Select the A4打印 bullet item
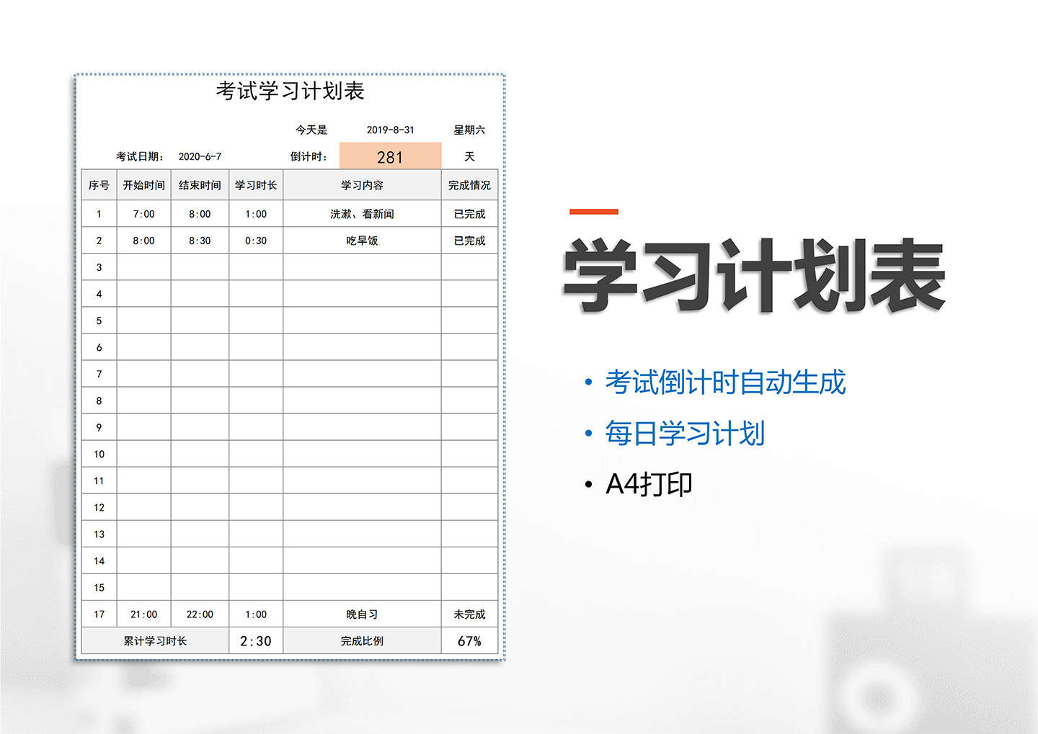This screenshot has height=734, width=1038. click(x=648, y=483)
